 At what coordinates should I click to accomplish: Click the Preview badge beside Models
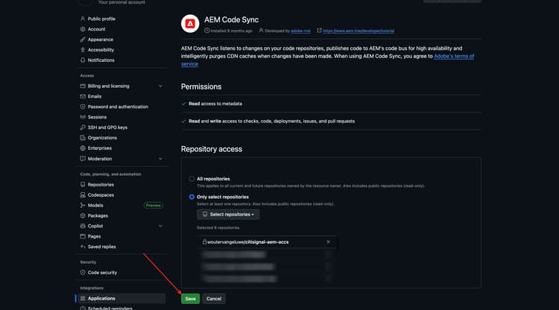pos(154,206)
